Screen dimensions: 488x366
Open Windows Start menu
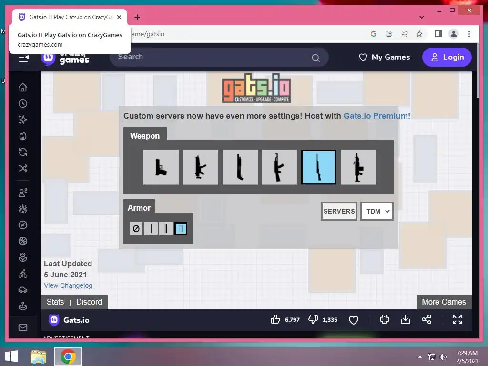pyautogui.click(x=11, y=356)
